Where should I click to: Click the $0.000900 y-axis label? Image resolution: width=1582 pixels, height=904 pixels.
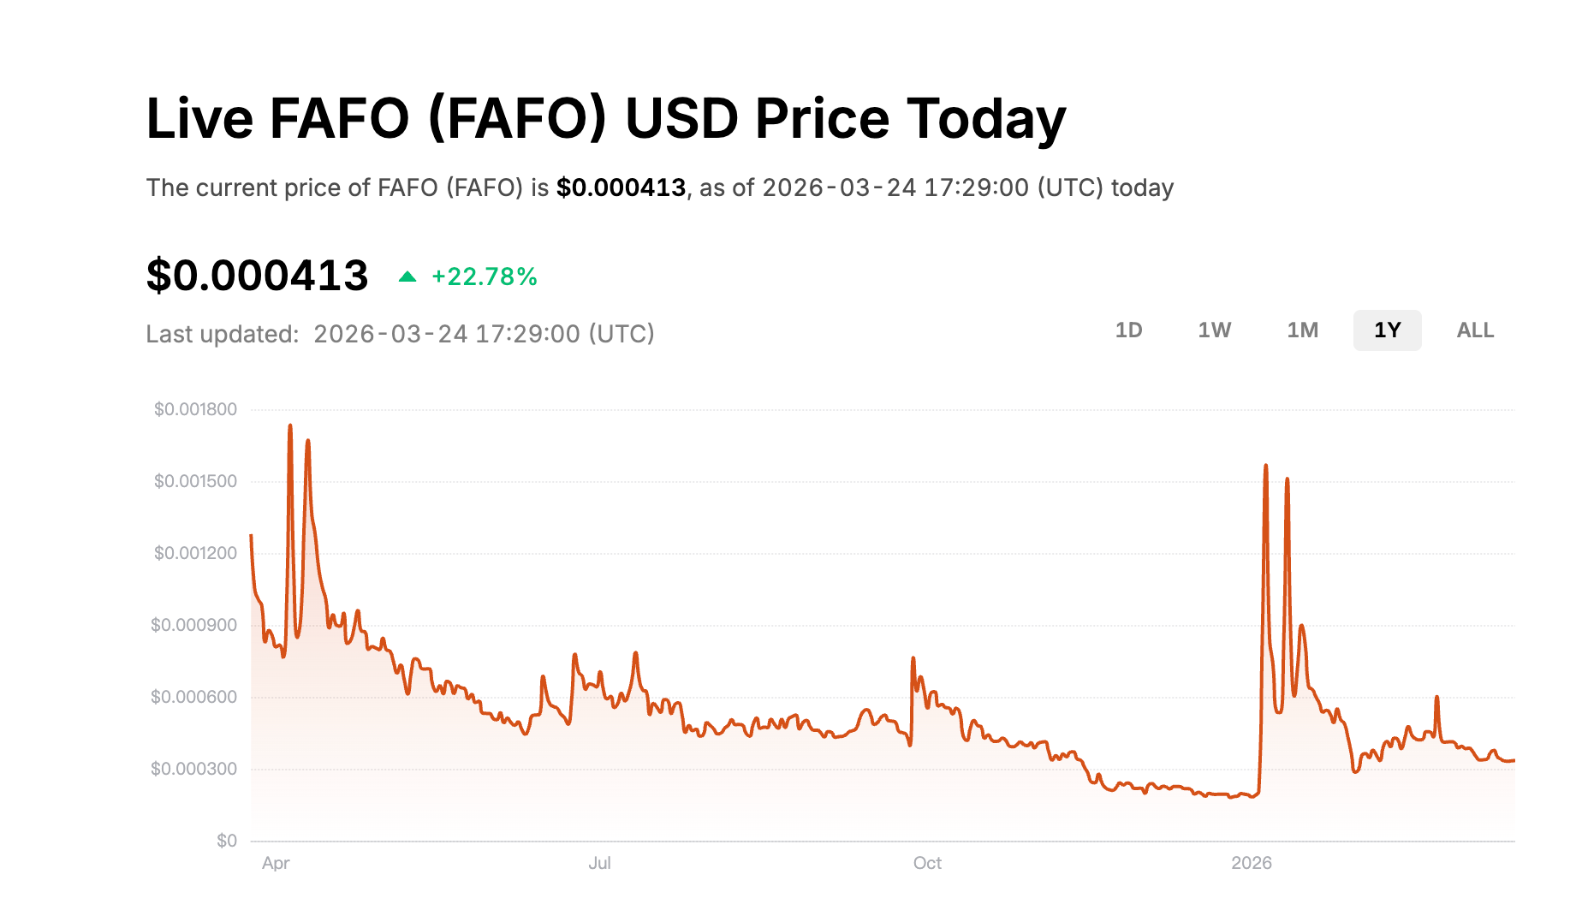[194, 625]
